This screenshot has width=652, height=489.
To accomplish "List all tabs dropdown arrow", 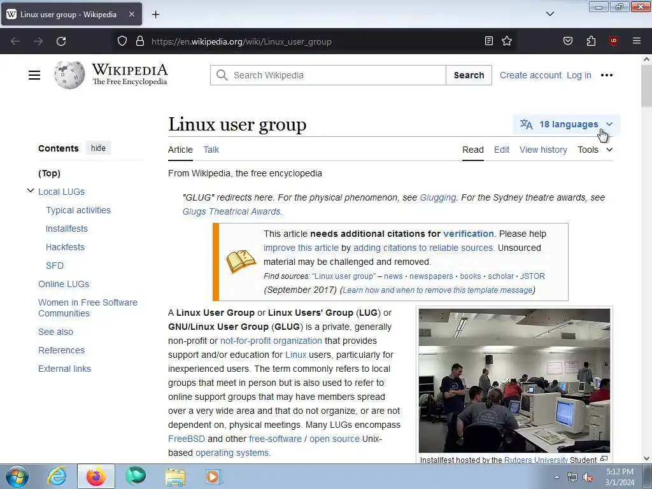I will click(549, 14).
